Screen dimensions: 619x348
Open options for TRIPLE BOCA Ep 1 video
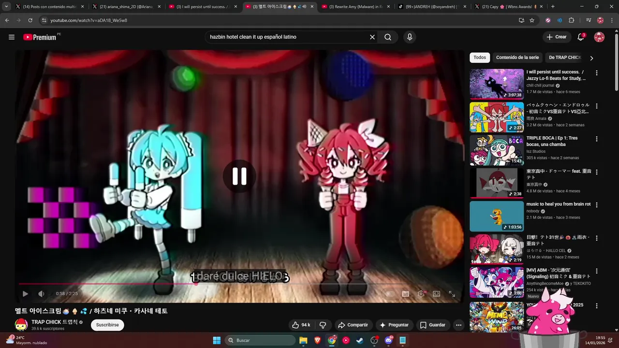596,139
